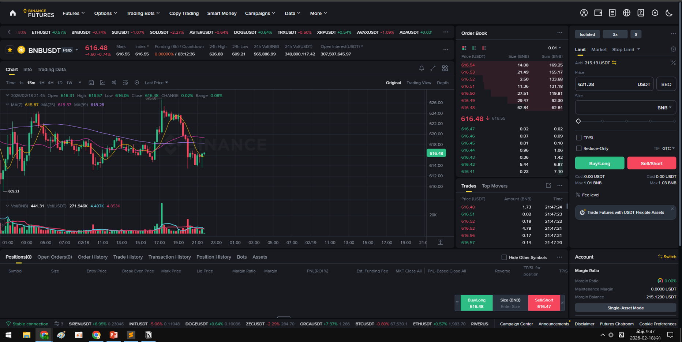Check Hide Other Symbols
Screen dimensions: 682x342
pos(504,257)
